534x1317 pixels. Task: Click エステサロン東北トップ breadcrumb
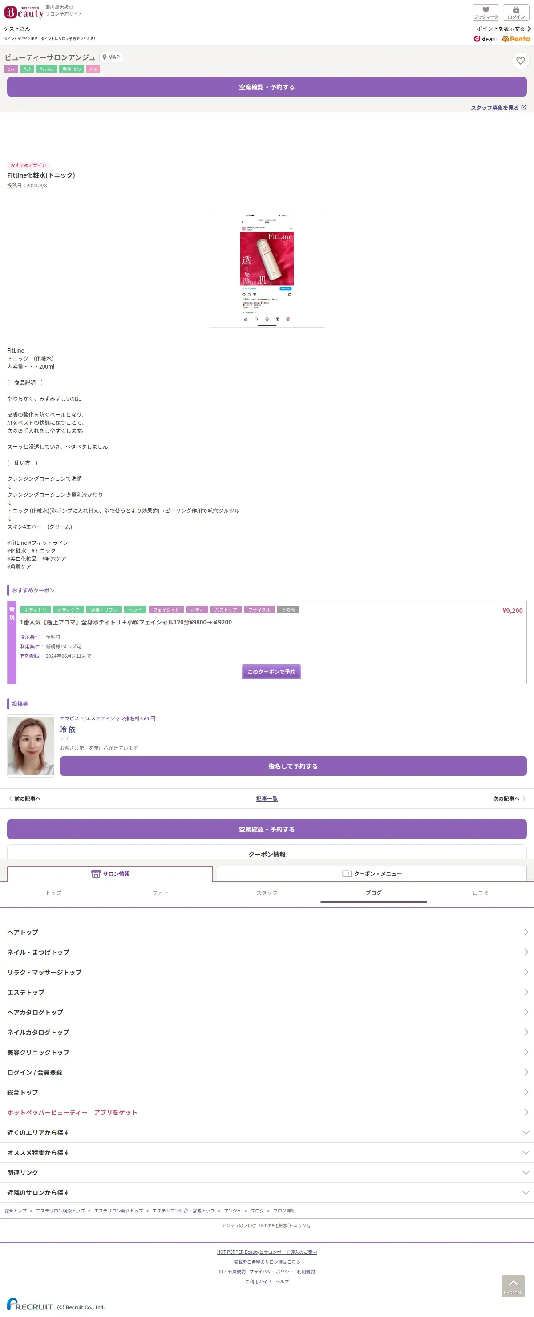[x=118, y=1211]
